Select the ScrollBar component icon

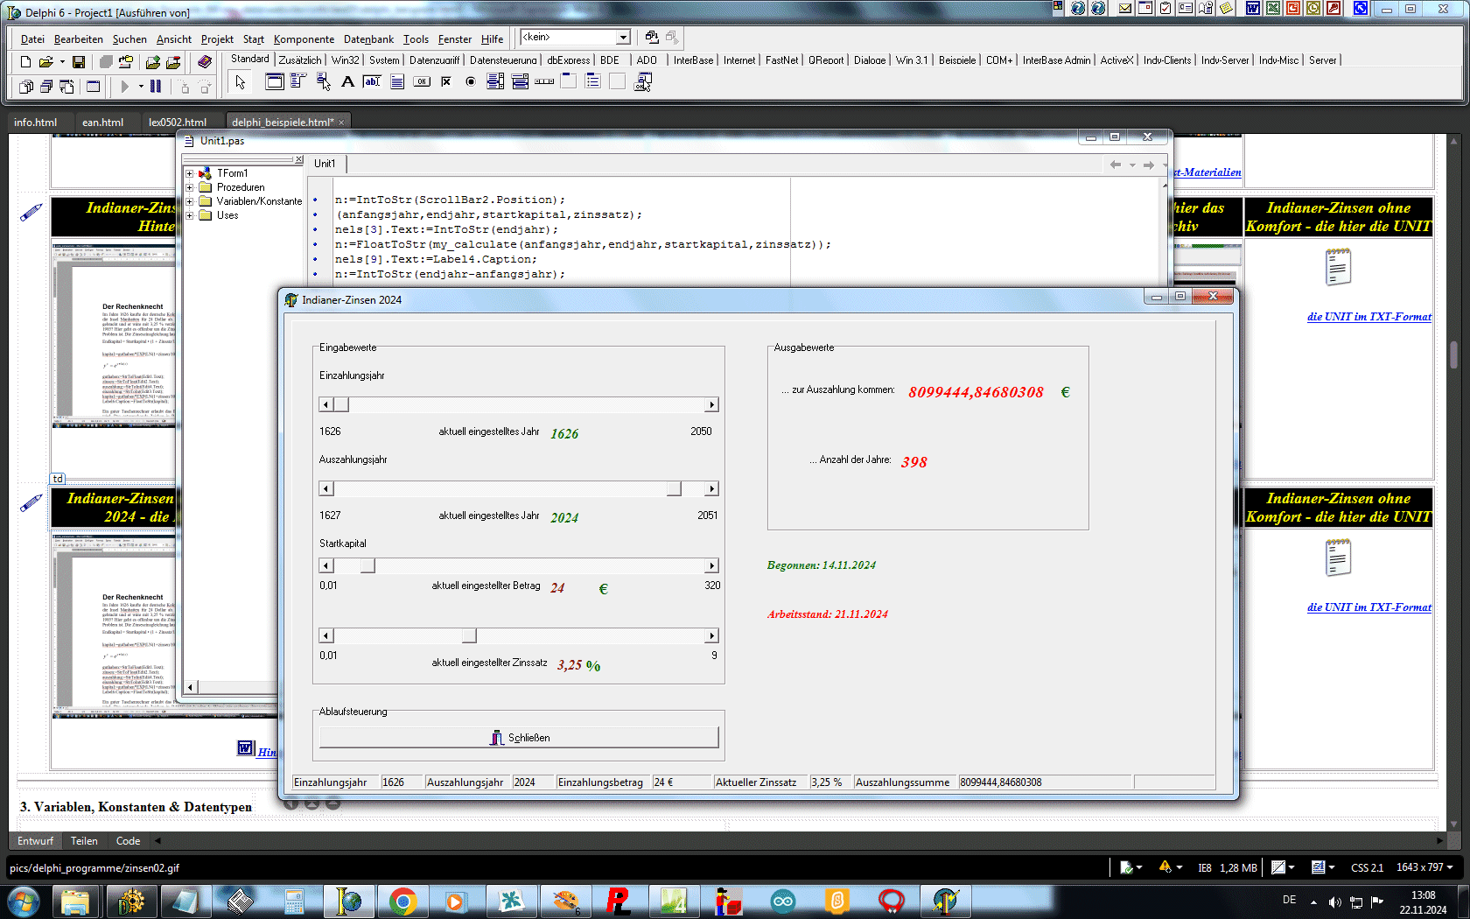click(x=544, y=81)
